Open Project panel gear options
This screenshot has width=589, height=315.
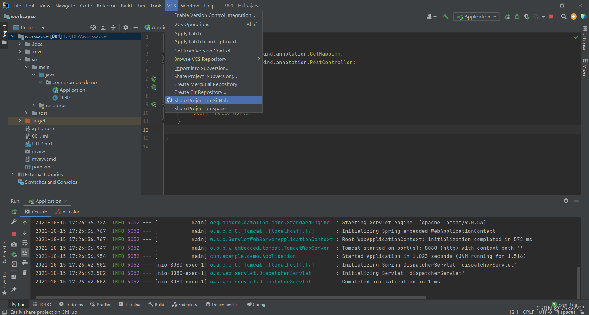tap(126, 27)
